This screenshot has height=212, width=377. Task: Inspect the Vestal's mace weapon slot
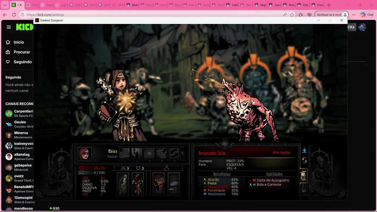pyautogui.click(x=123, y=184)
